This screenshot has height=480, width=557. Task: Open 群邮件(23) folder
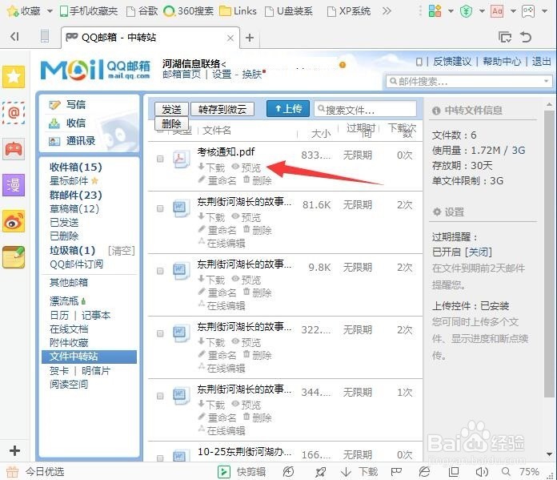76,195
